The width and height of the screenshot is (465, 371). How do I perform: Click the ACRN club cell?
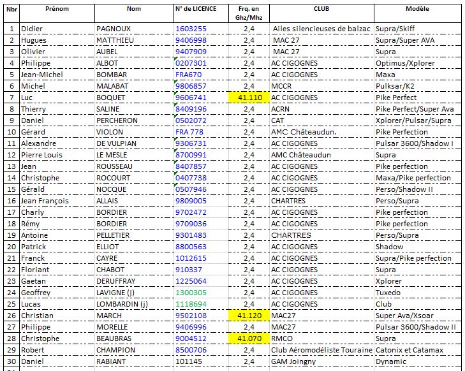(321, 109)
